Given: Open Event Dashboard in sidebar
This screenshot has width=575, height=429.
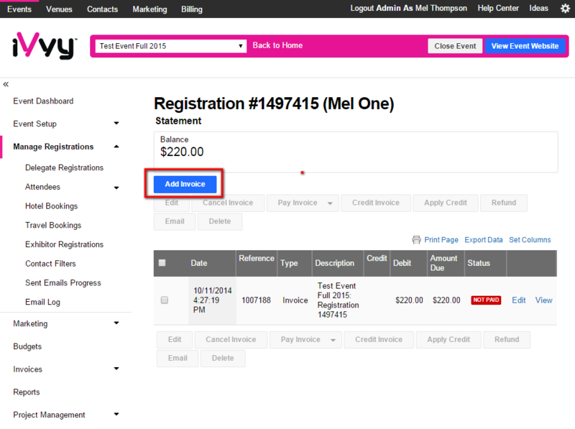Looking at the screenshot, I should (43, 101).
